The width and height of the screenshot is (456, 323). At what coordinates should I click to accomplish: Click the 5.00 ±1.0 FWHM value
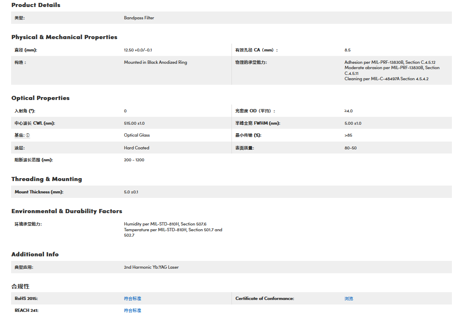click(x=353, y=123)
